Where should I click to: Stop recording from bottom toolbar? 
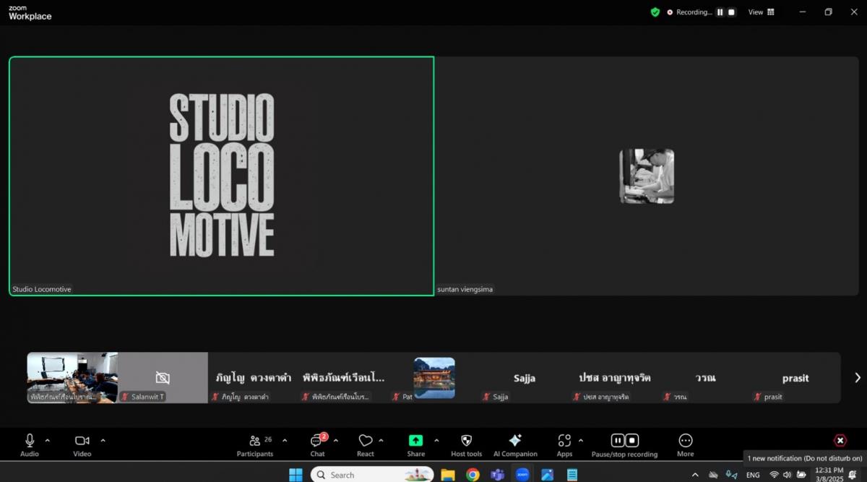pyautogui.click(x=632, y=440)
